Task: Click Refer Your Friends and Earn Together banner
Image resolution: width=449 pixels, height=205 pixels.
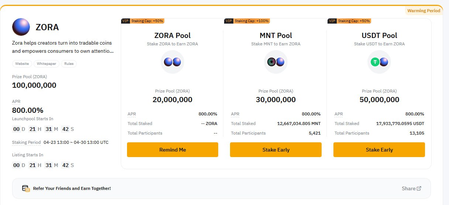Action: 222,188
